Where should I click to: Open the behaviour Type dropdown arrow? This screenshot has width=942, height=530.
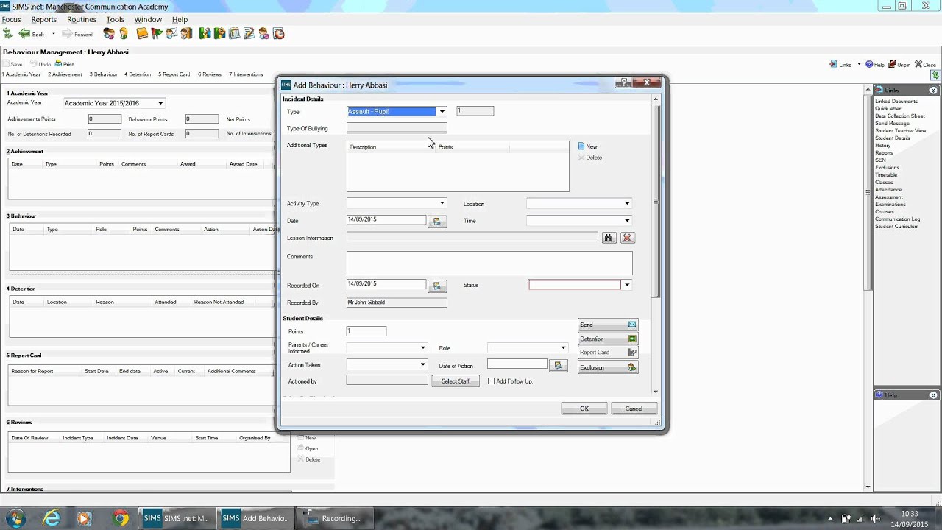point(442,112)
